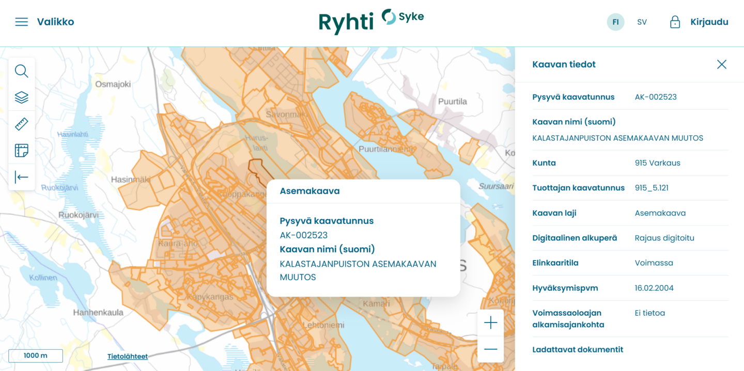Viewport: 744px width, 371px height.
Task: Click the Rajaus digitoitu value
Action: [664, 238]
